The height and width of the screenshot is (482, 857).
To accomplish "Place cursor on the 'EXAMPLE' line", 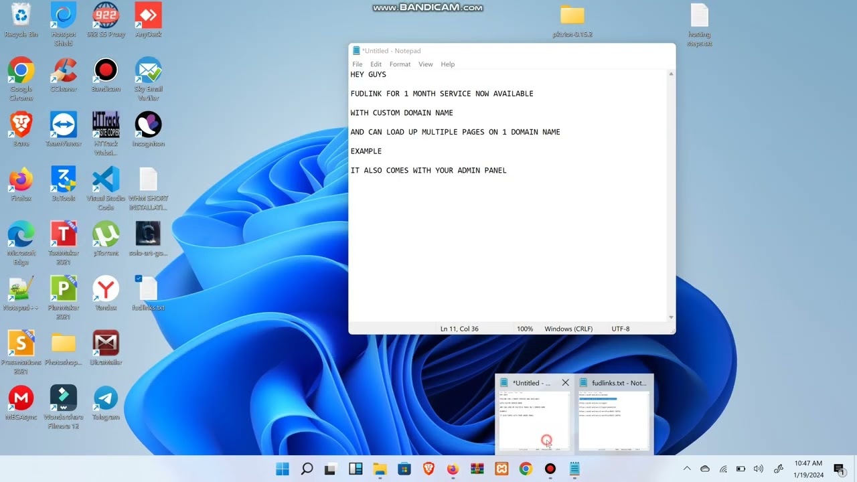I will [x=366, y=151].
